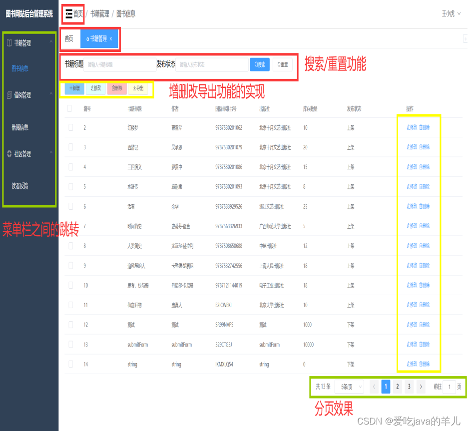Click the 导出 export download icon
Screen dimensions: 468x431
point(134,88)
